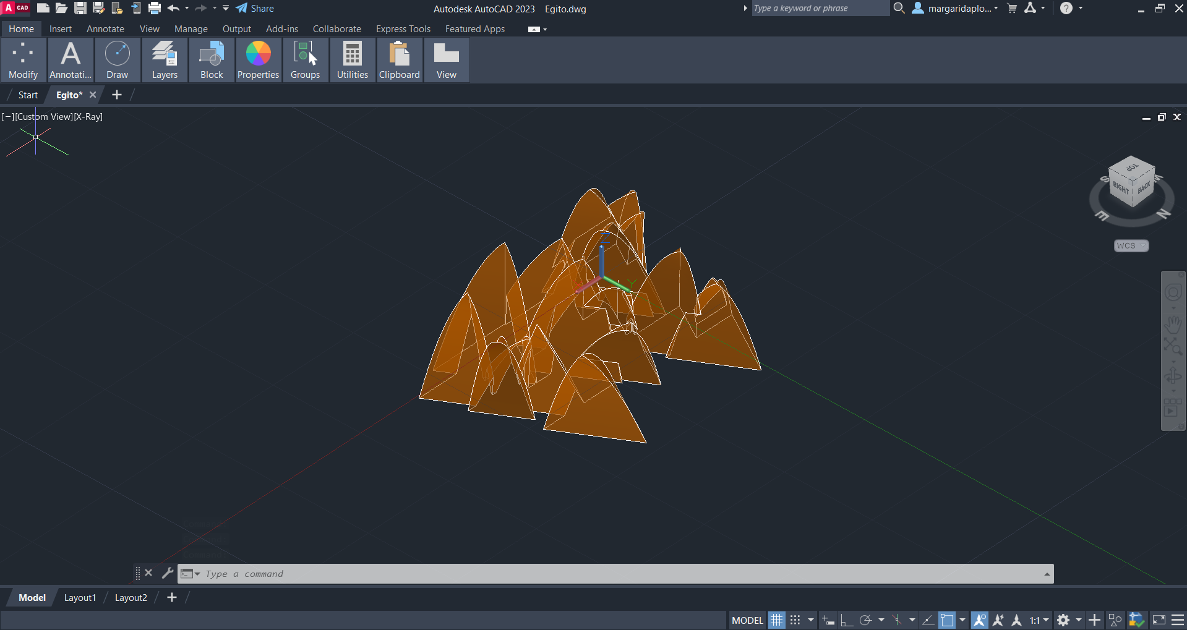The image size is (1187, 630).
Task: Open the Draw tools panel
Action: pos(117,60)
